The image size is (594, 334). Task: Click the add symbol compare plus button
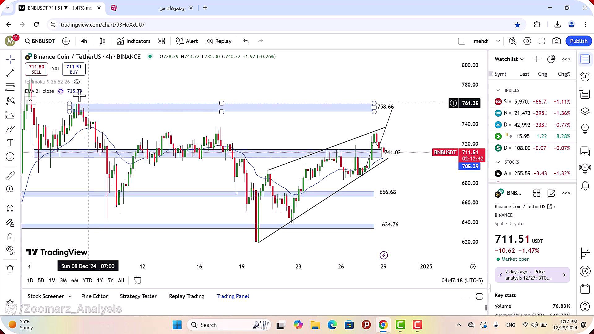[66, 41]
